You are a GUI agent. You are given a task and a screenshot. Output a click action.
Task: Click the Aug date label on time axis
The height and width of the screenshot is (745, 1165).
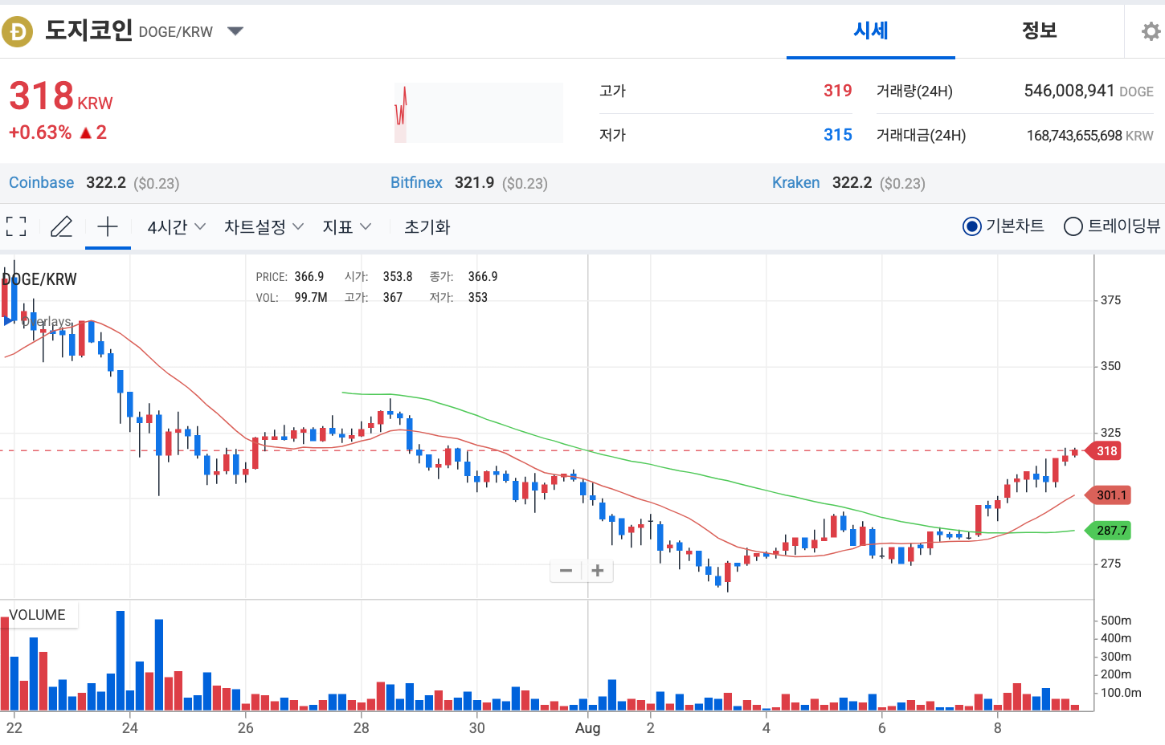587,728
